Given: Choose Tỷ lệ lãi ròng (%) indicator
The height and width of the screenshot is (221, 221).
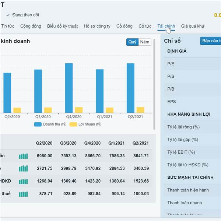Looking at the screenshot, I should click(183, 127).
